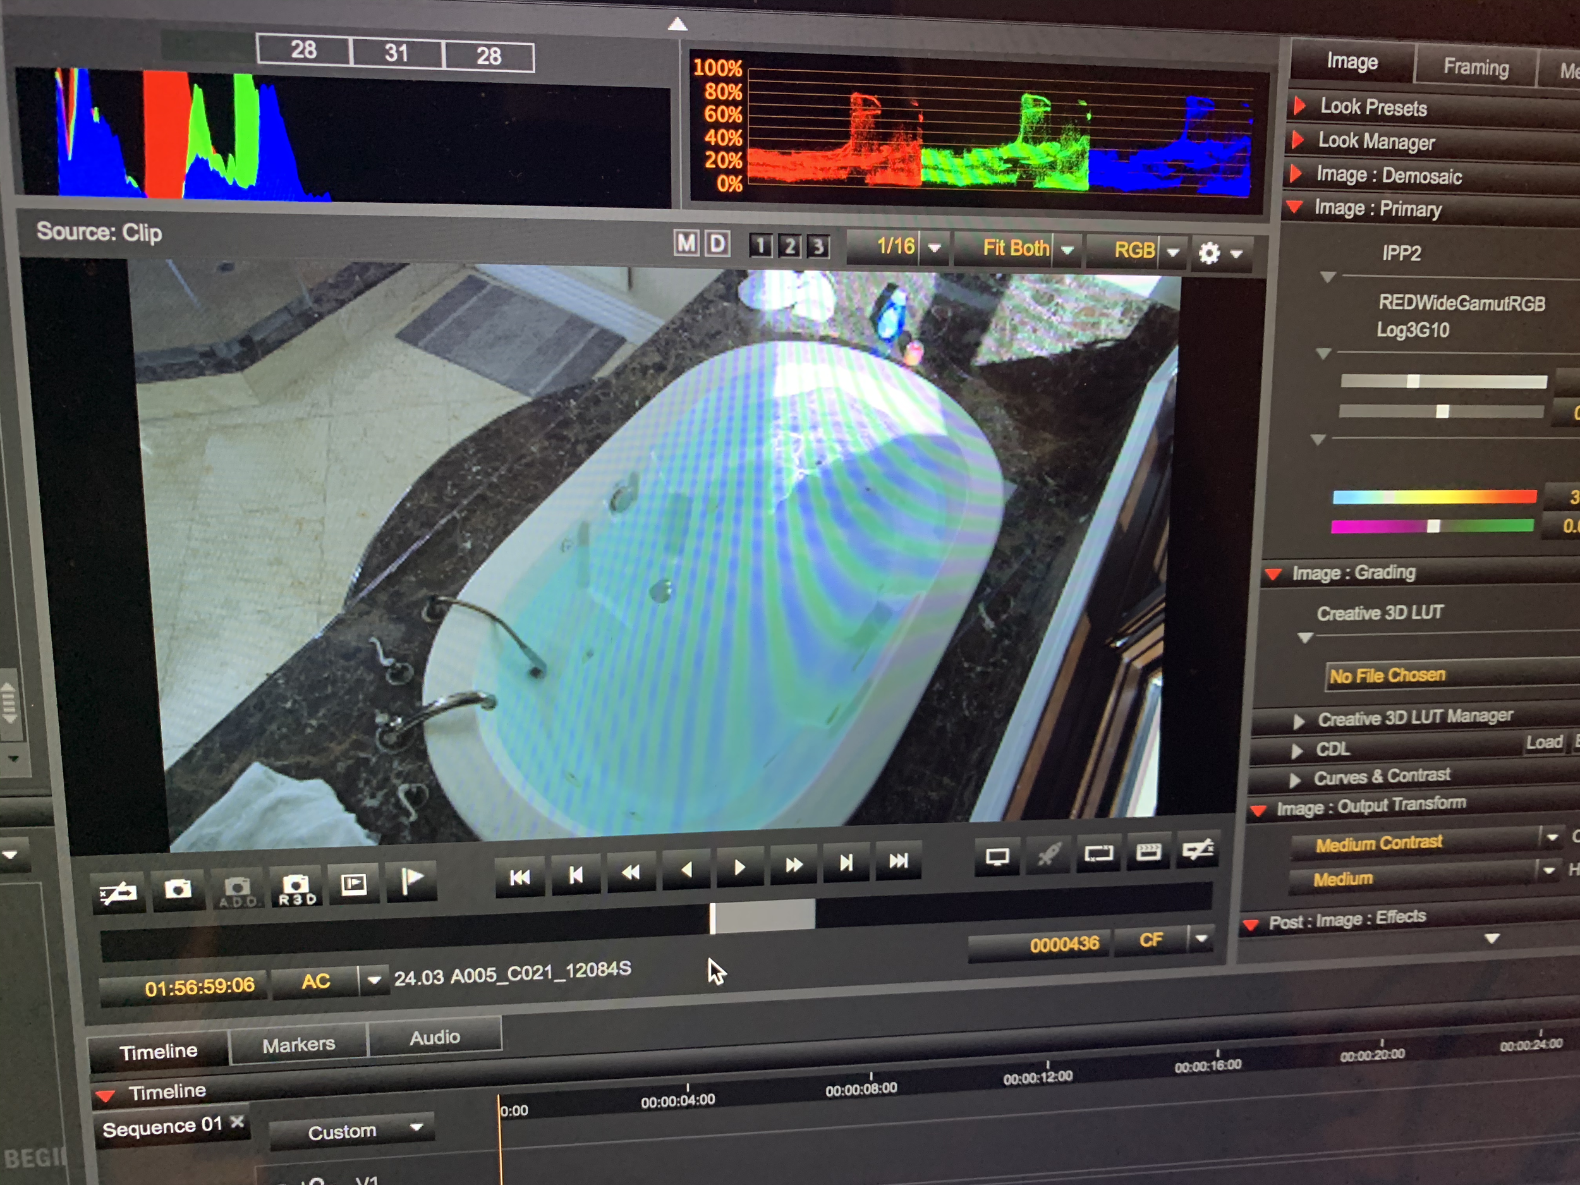
Task: Collapse the Image : Grading section
Action: 1273,574
